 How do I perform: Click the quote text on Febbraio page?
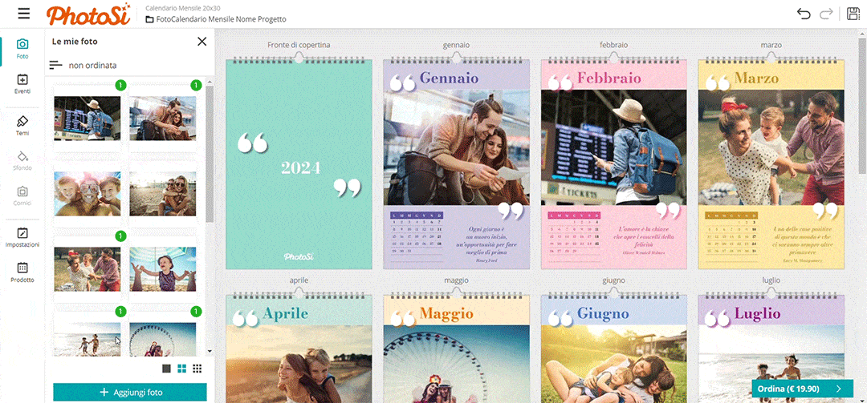(644, 240)
